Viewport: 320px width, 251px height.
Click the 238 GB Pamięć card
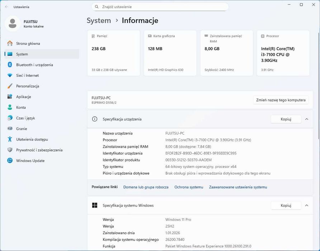click(x=114, y=53)
